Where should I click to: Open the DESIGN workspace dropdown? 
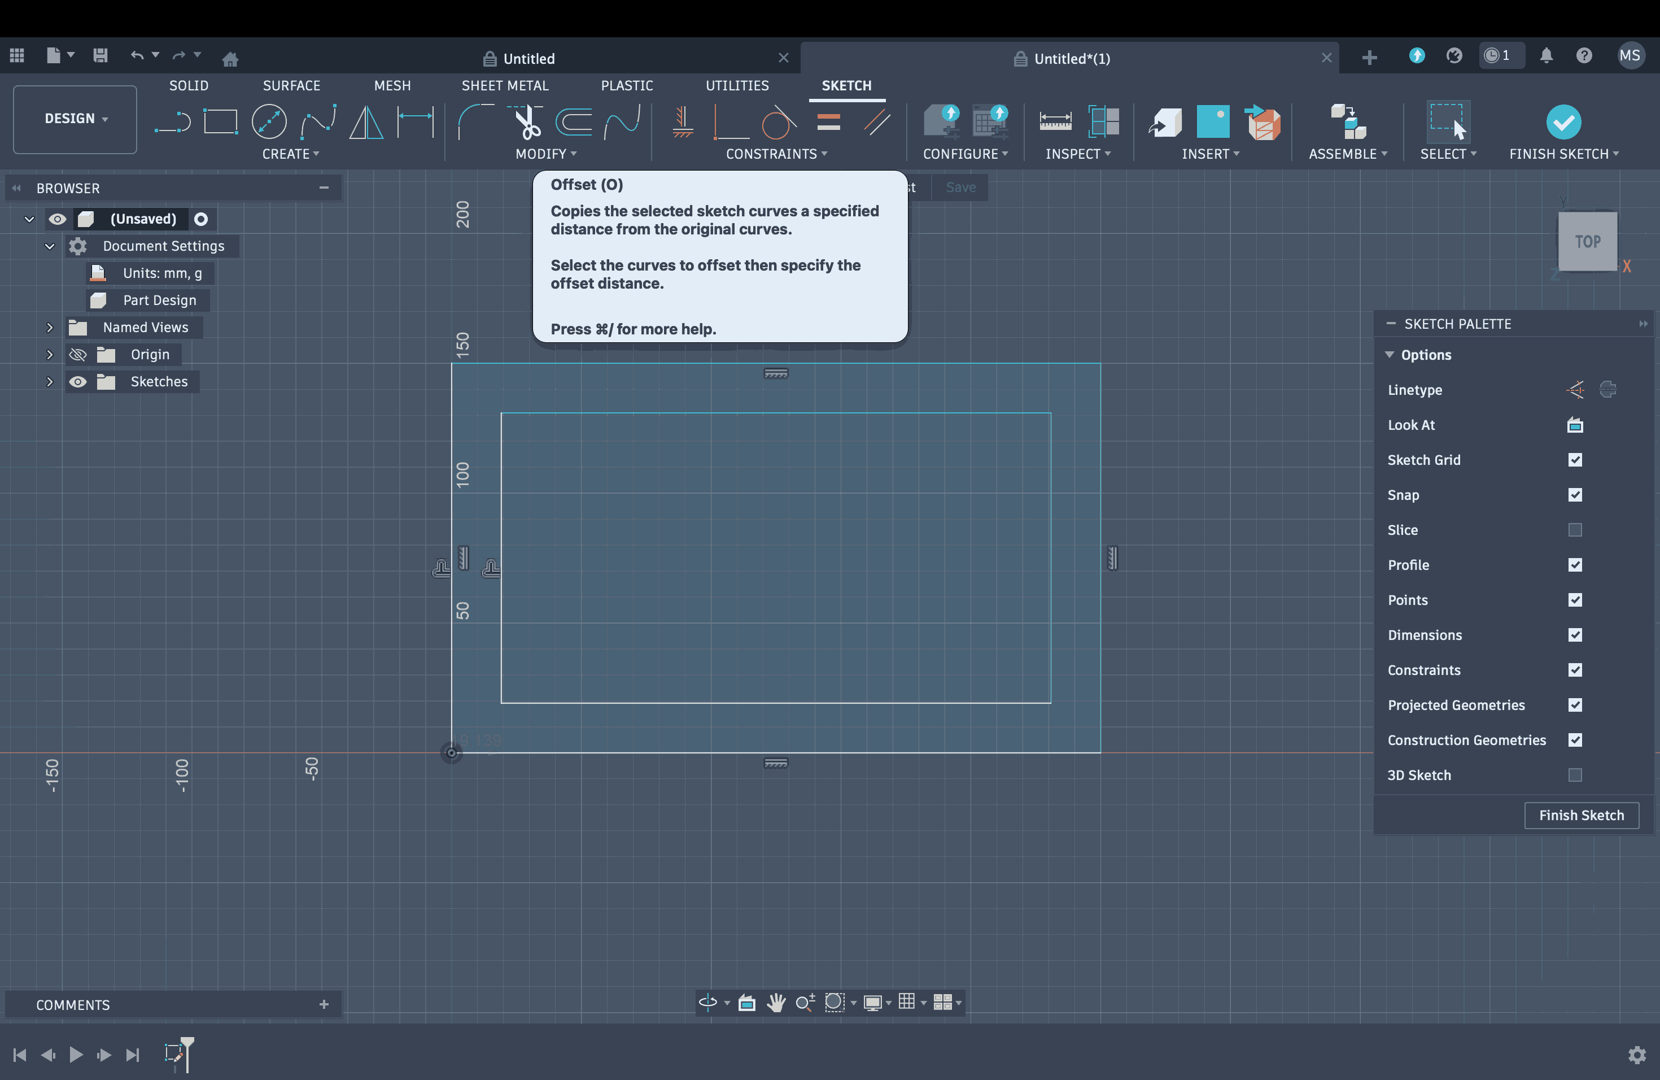click(75, 119)
